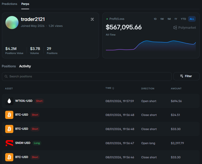202x164 pixels.
Task: Click the DIRECTION column header
Action: 148,89
